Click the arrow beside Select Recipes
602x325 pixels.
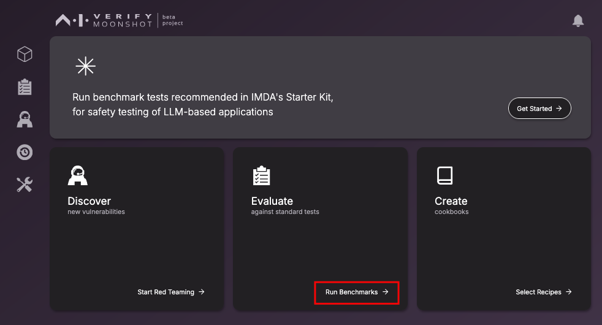569,292
